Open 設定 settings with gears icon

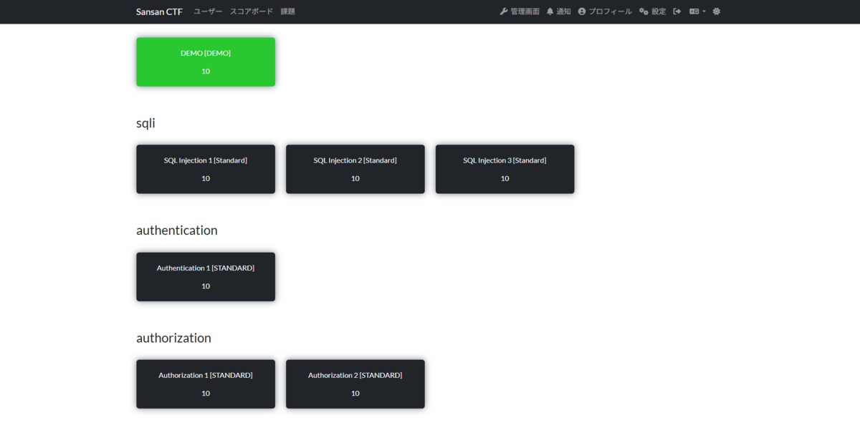(x=652, y=11)
